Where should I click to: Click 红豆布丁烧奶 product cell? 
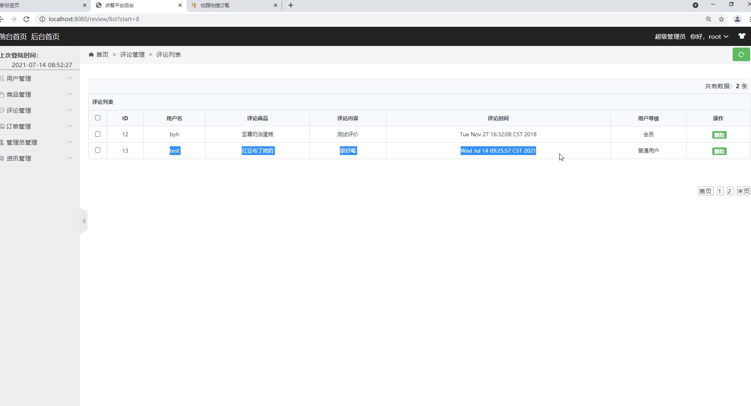[258, 151]
